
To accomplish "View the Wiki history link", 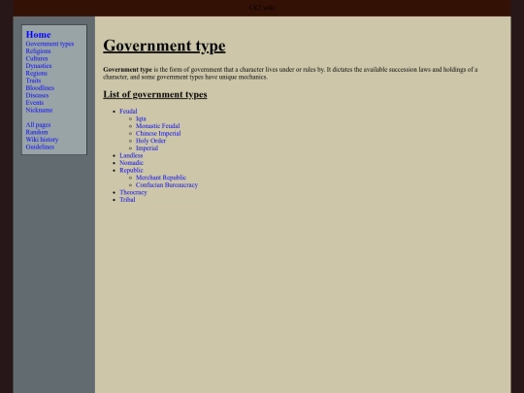I will [x=42, y=140].
